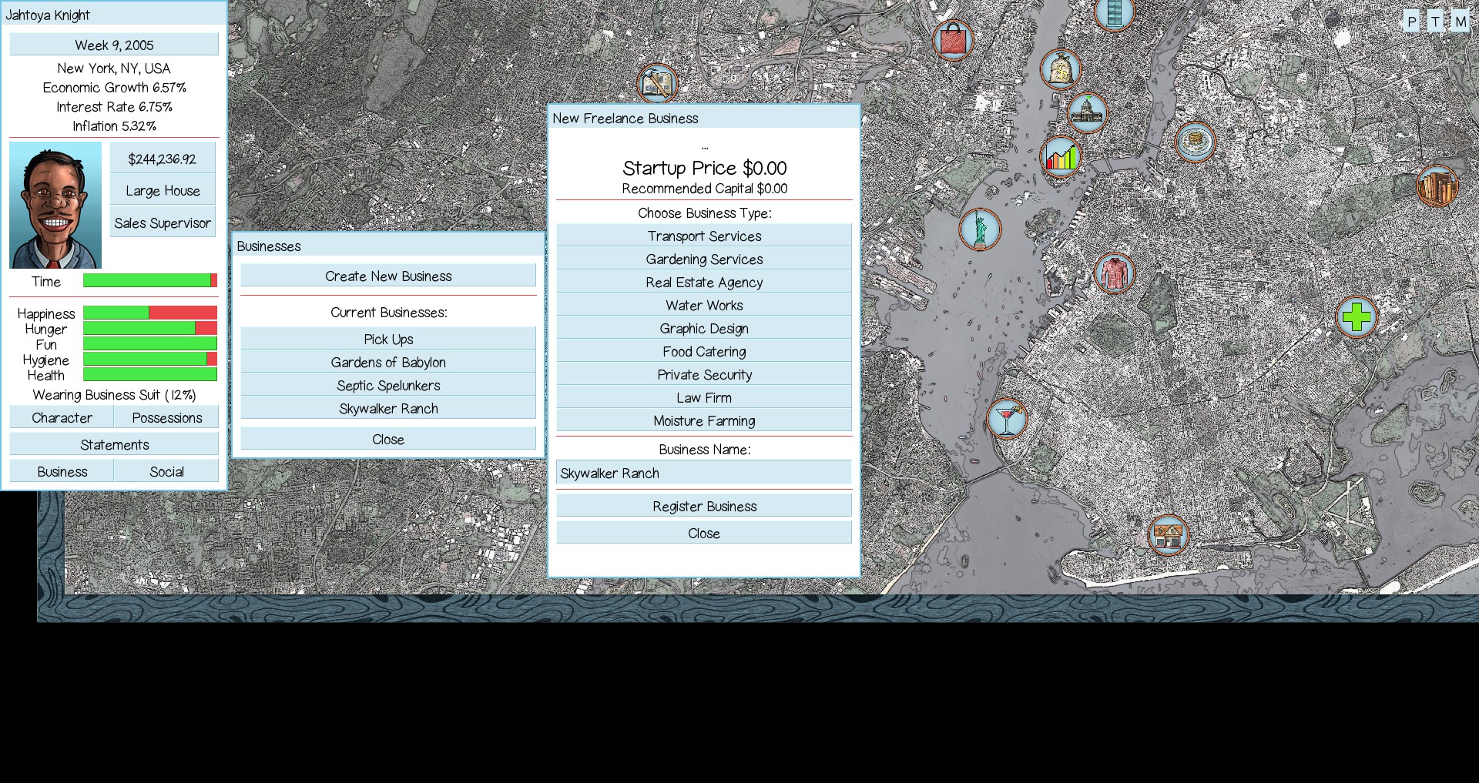Click Register Business button

pyautogui.click(x=704, y=506)
